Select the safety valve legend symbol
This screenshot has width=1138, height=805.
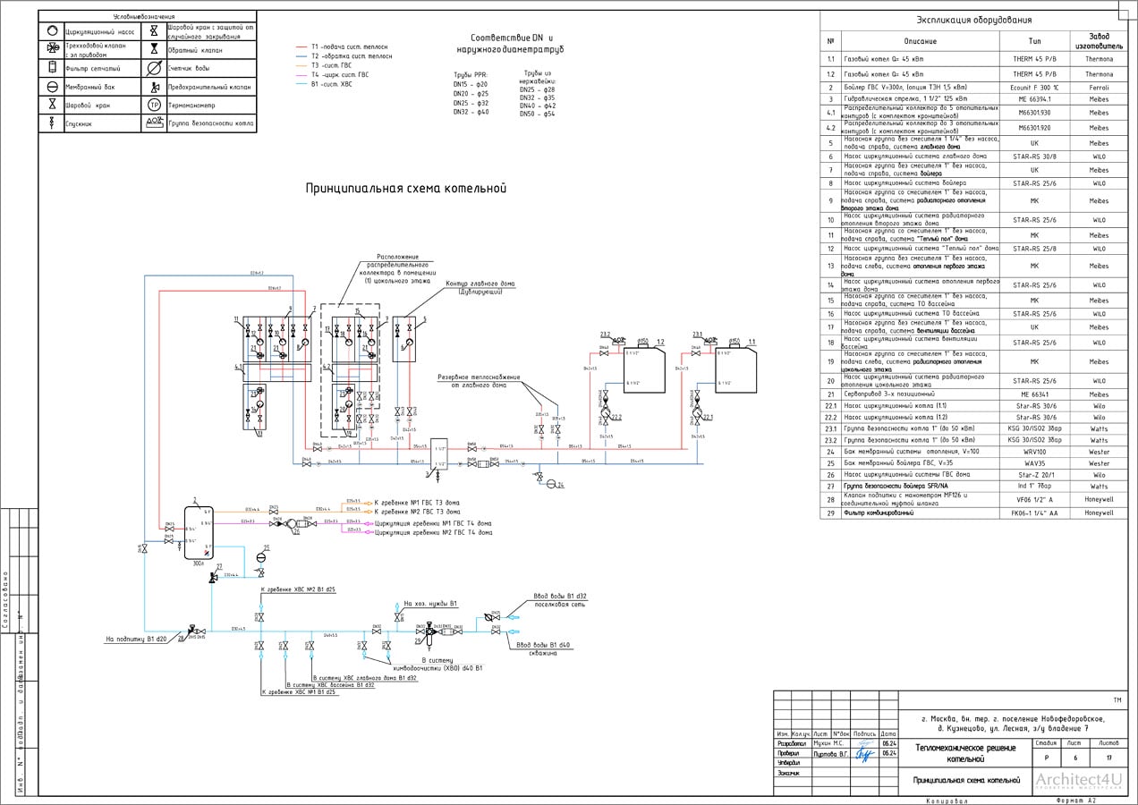(154, 87)
